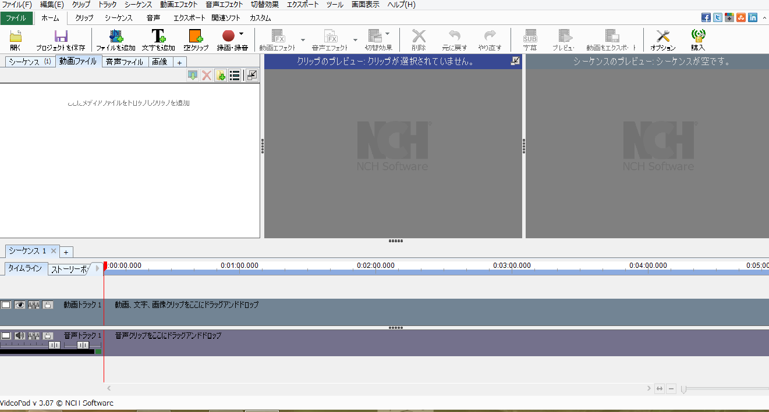Open 動画エフェクト toolbar icon
769x412 pixels.
[x=278, y=36]
